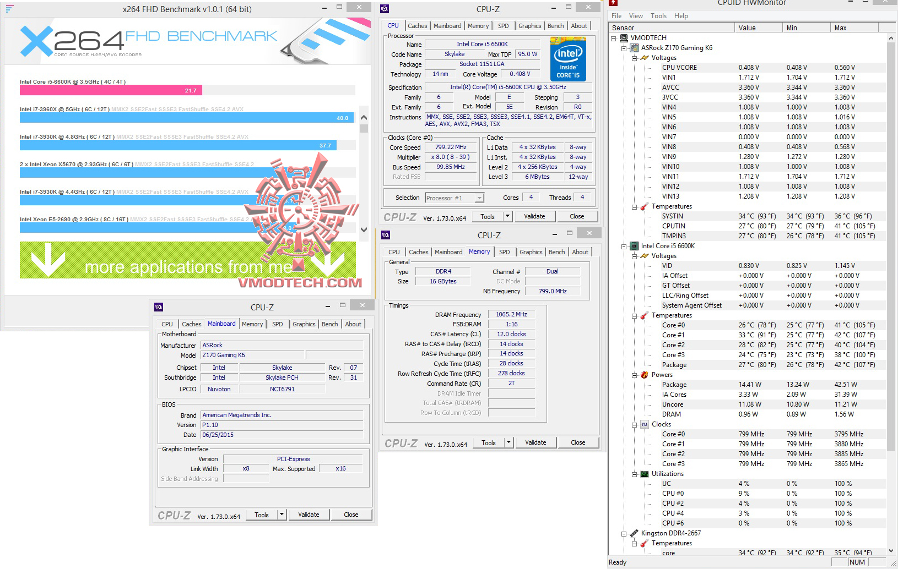The height and width of the screenshot is (569, 898).
Task: Switch to the CPU tab in the Mainboard CPU-Z window
Action: click(x=167, y=324)
